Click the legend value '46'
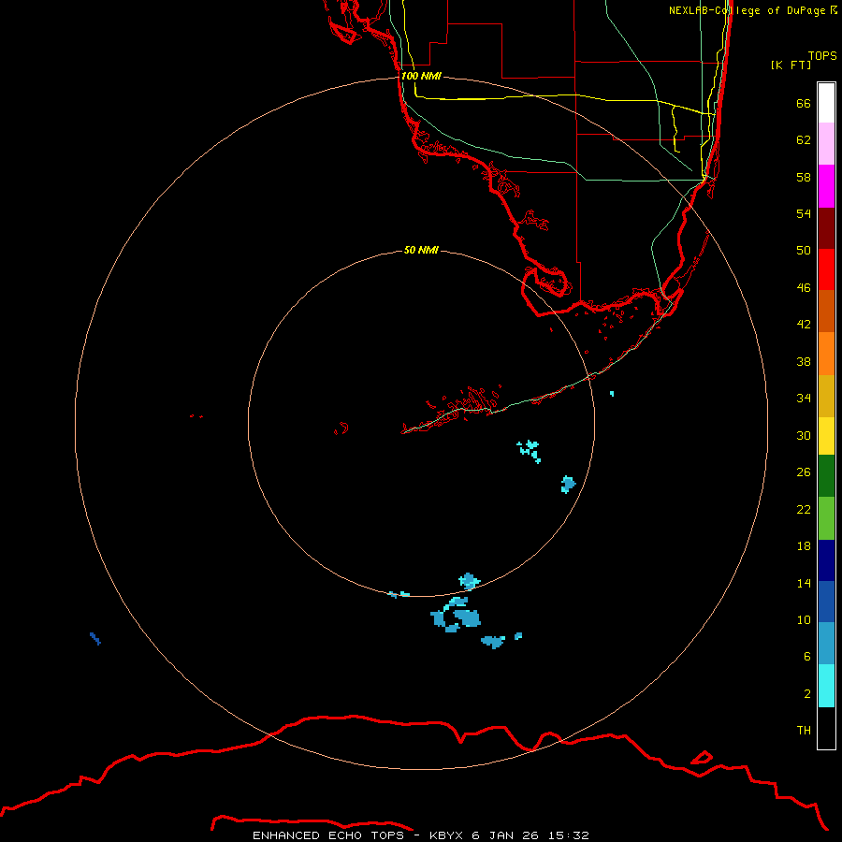The width and height of the screenshot is (842, 842). (804, 288)
